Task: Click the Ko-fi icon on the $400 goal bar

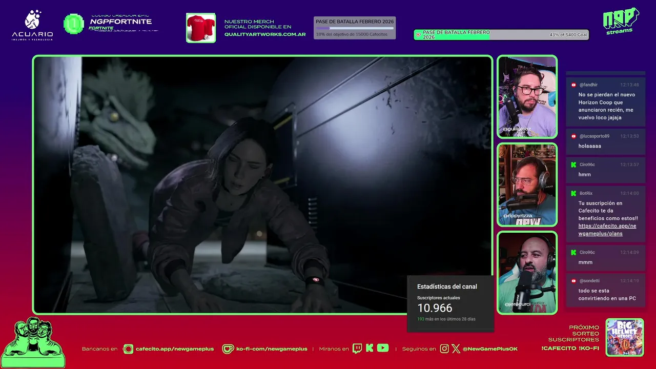Action: [x=418, y=35]
